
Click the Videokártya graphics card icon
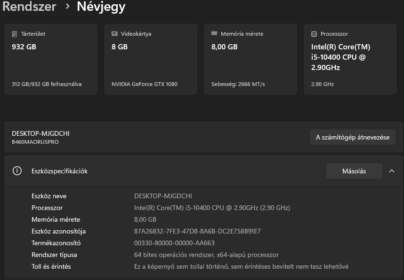click(114, 34)
